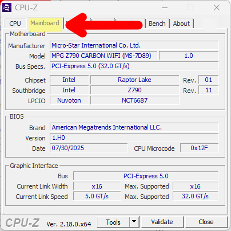Click Southbridge Rev. value 11

(x=209, y=90)
